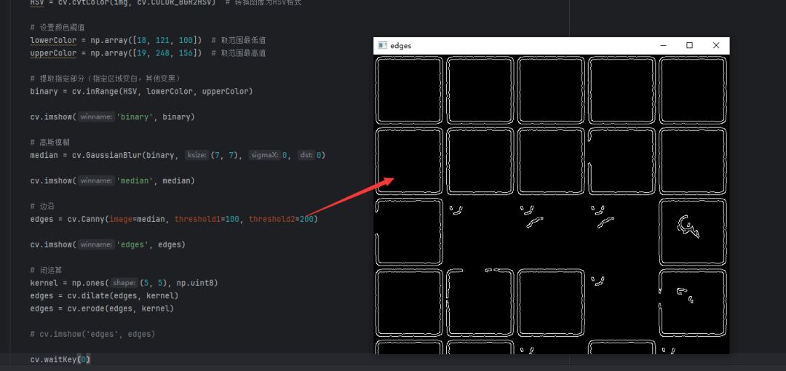Maximize the edges window
The image size is (786, 371).
pyautogui.click(x=689, y=46)
